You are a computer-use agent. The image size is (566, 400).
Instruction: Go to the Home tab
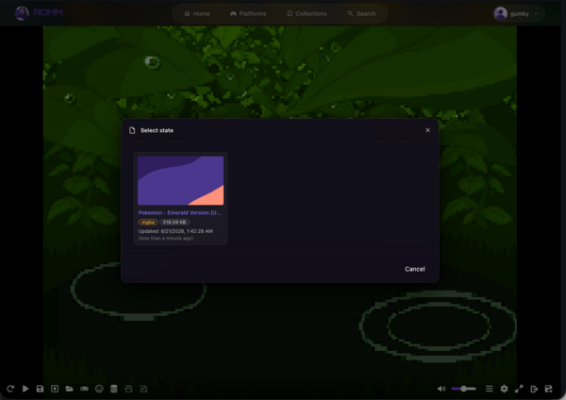197,14
